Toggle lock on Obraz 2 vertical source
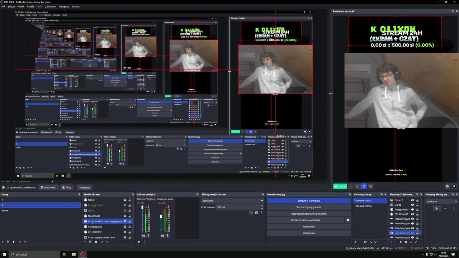Screen dimensions: 459x258 click(x=417, y=200)
